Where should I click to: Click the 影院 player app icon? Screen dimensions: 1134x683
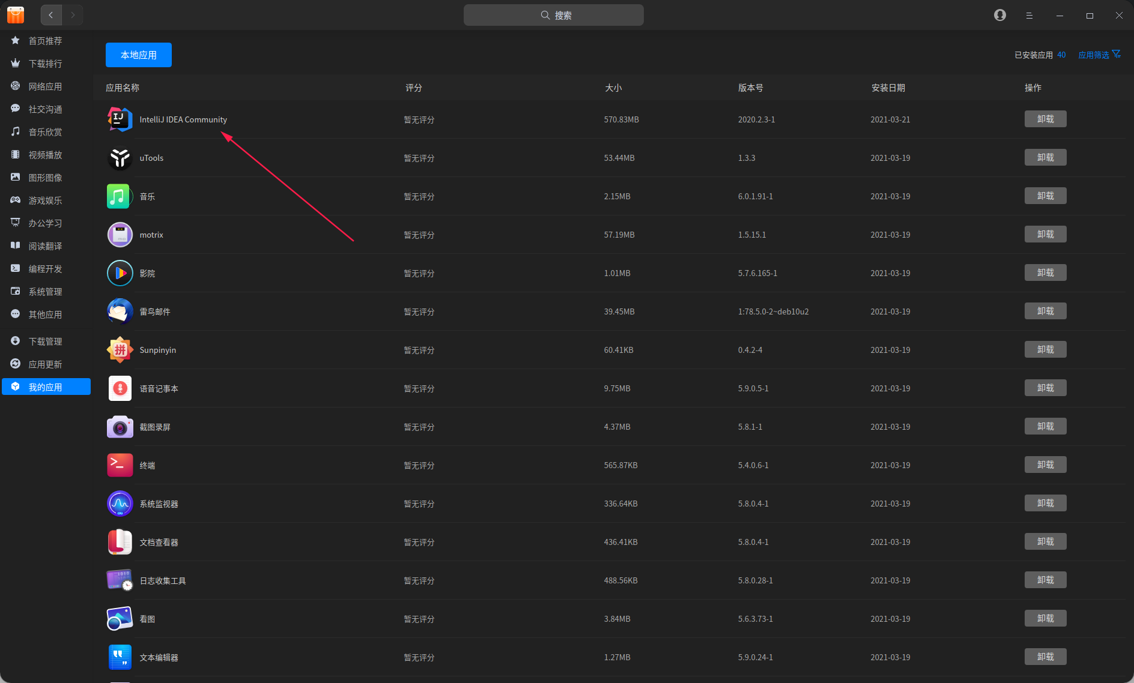(120, 273)
